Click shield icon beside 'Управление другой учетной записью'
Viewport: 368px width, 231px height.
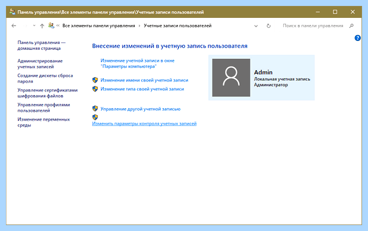pos(95,109)
